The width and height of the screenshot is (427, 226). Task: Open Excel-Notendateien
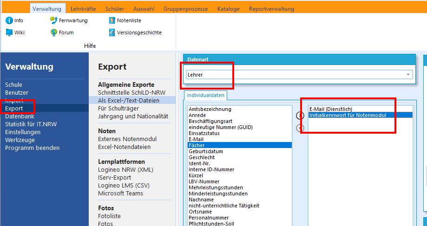coord(124,147)
